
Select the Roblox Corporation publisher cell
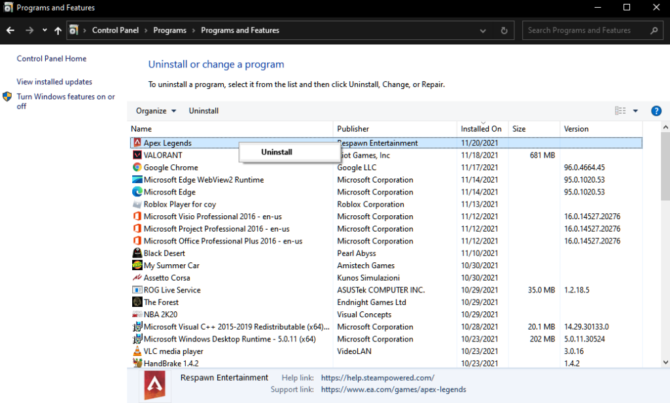point(370,204)
